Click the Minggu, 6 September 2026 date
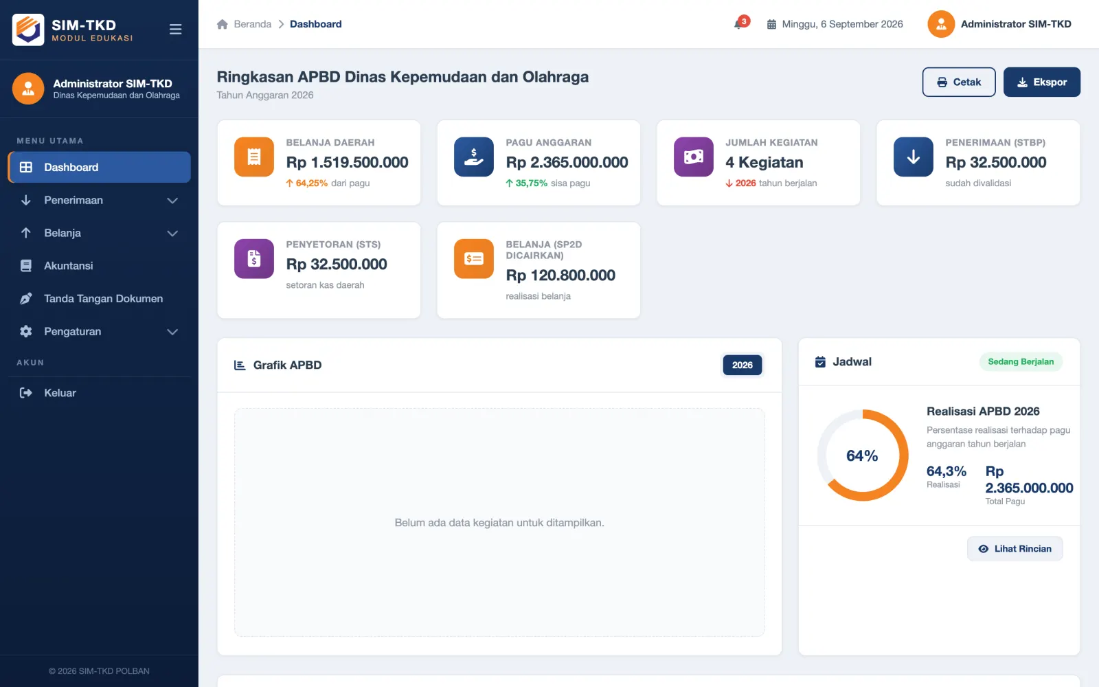 click(842, 24)
